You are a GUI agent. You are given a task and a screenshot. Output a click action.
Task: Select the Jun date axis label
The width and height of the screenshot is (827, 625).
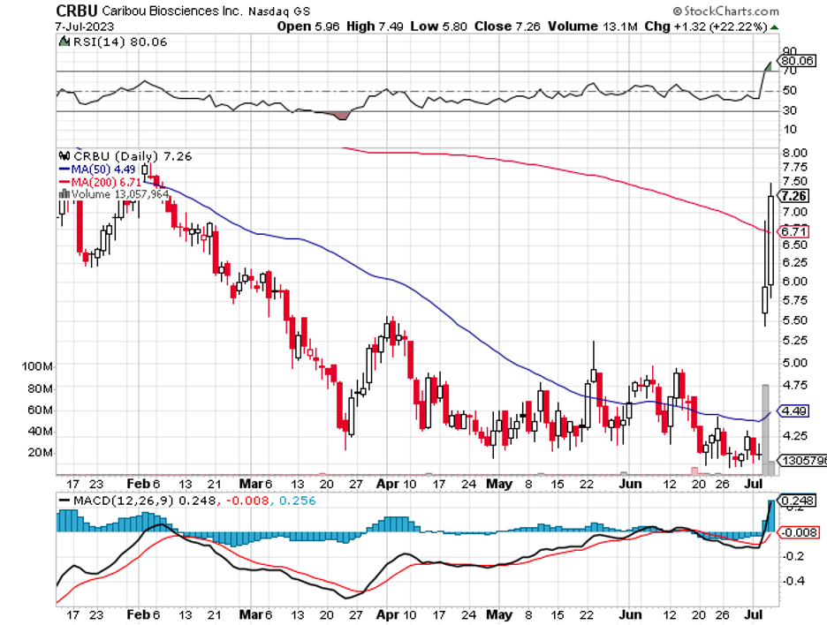pyautogui.click(x=629, y=485)
